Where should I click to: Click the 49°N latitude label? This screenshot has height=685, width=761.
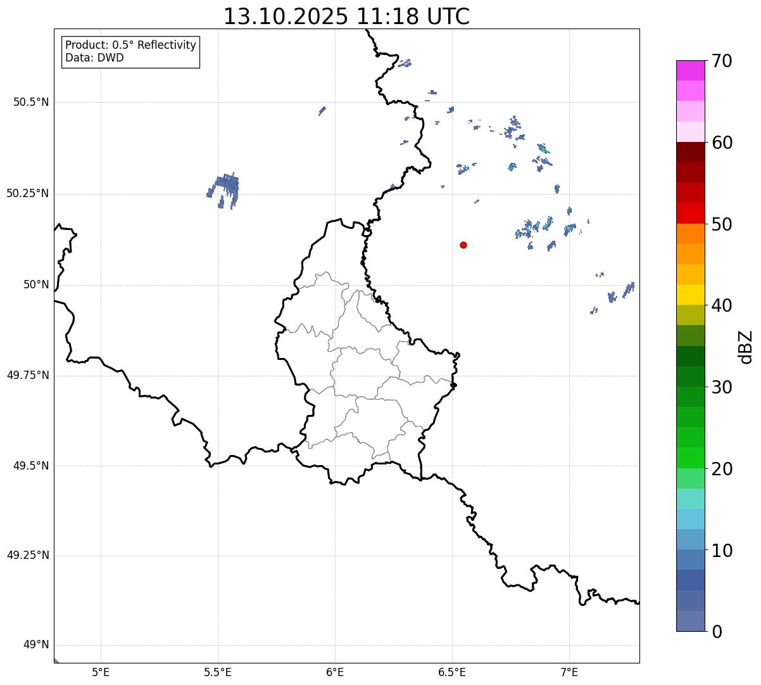click(36, 645)
